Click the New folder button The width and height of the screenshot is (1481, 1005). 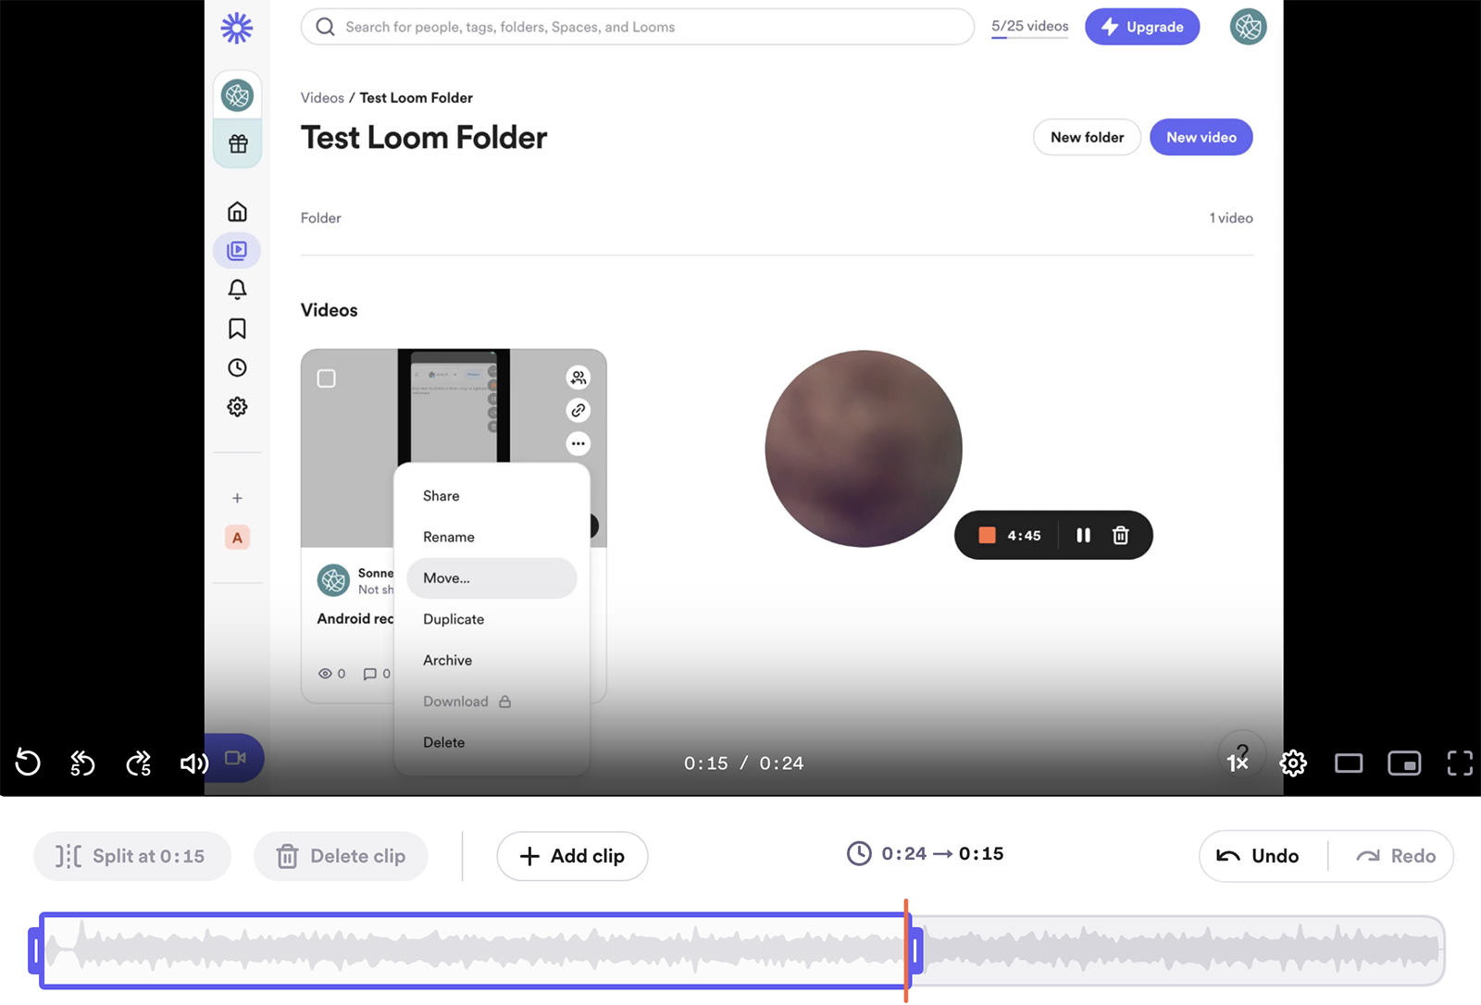pyautogui.click(x=1087, y=137)
